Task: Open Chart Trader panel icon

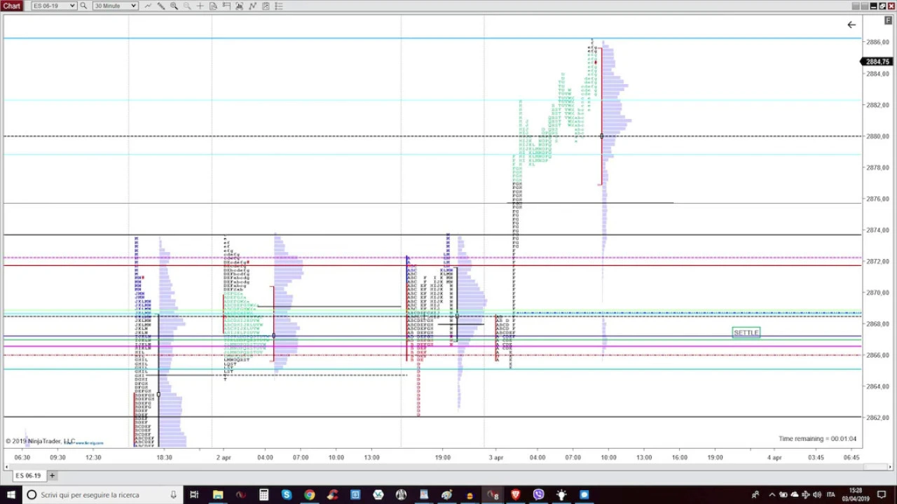Action: [227, 6]
